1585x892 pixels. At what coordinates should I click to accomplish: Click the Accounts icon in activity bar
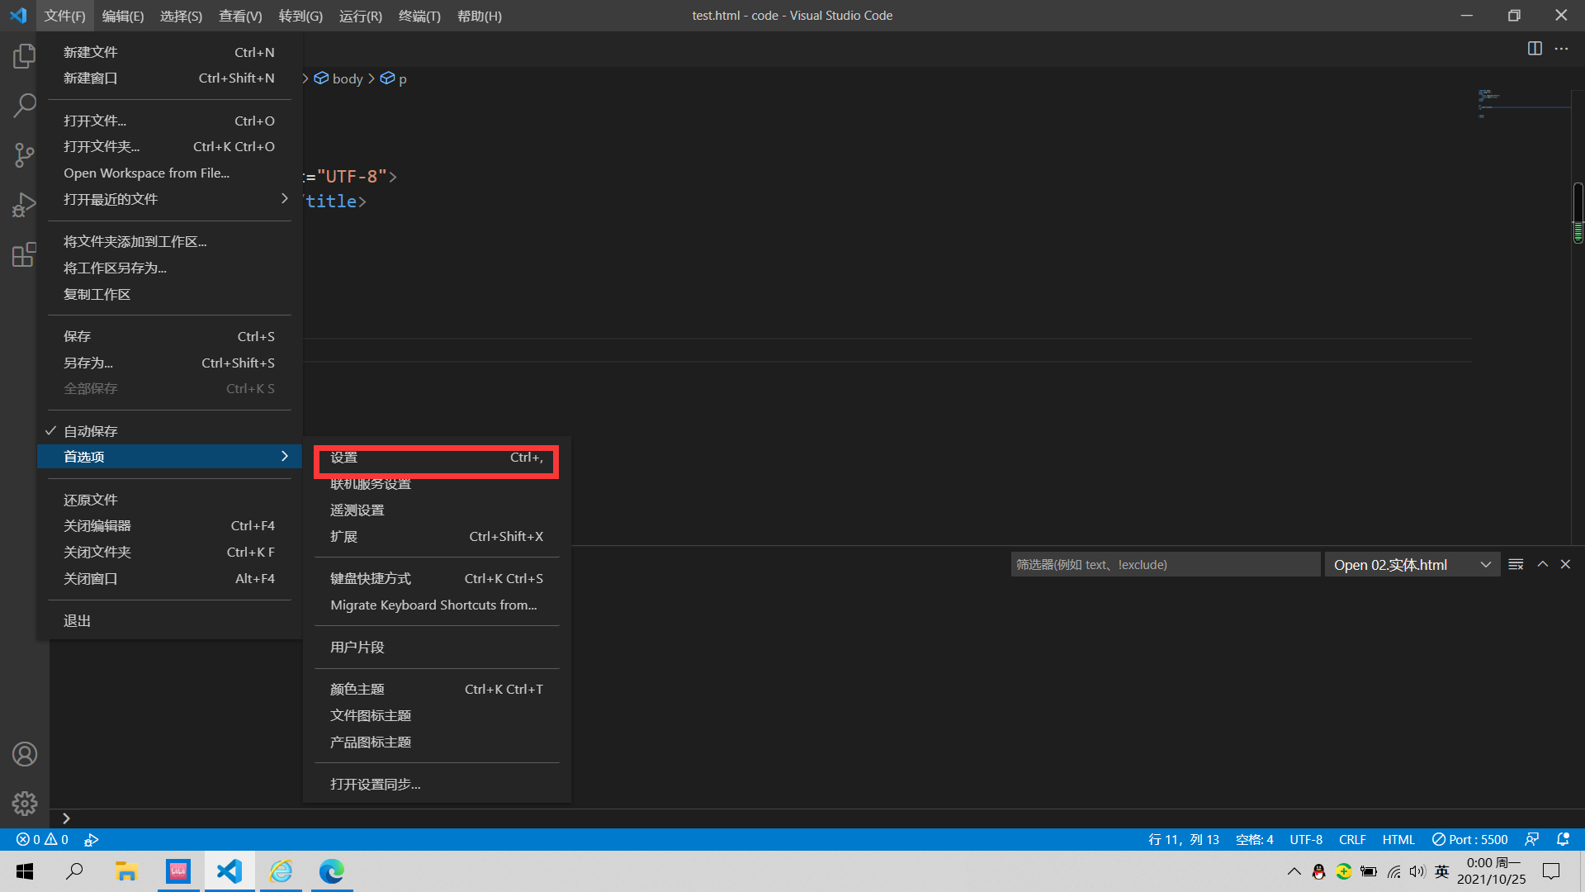point(24,753)
